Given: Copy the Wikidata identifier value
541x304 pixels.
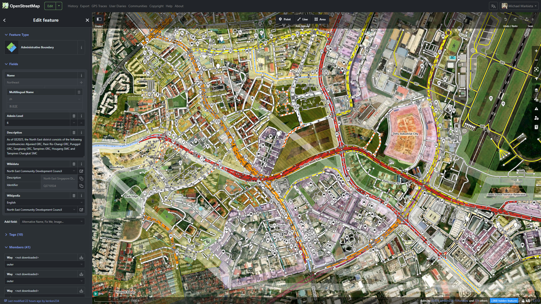Looking at the screenshot, I should (x=81, y=186).
